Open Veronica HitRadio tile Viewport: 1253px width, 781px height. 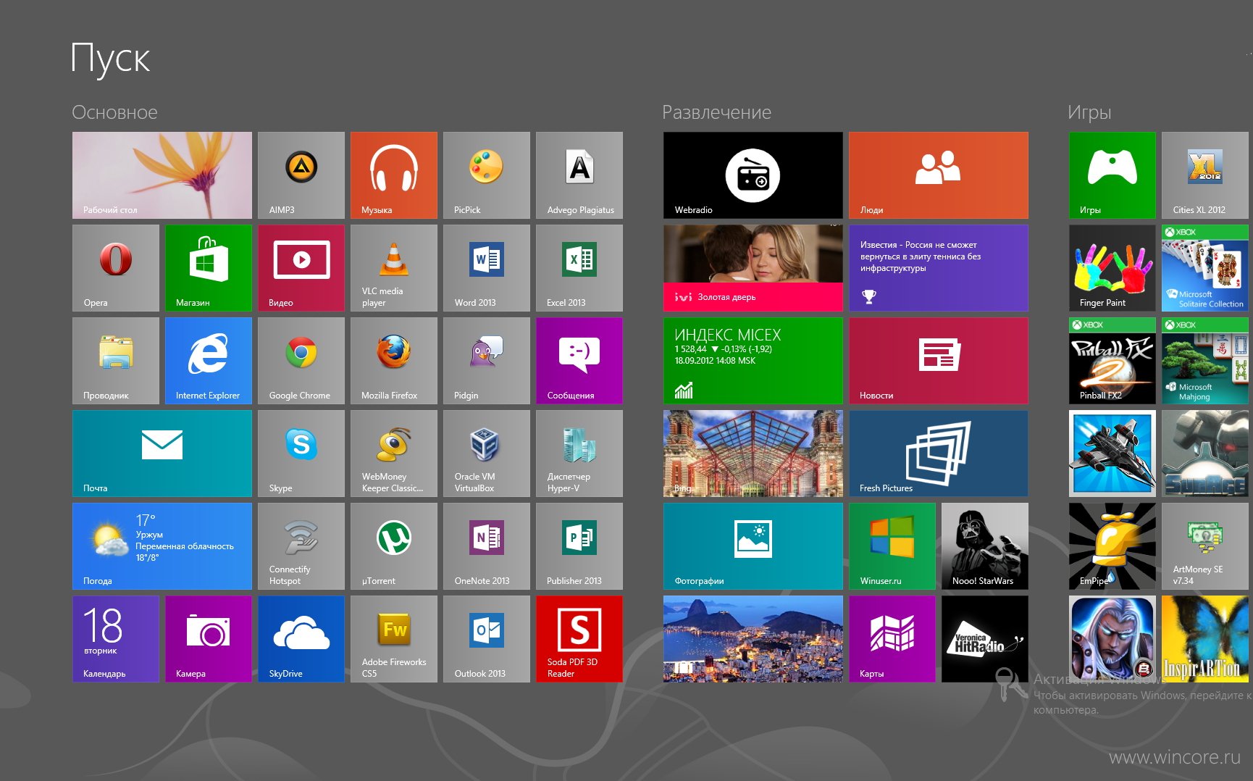point(985,639)
